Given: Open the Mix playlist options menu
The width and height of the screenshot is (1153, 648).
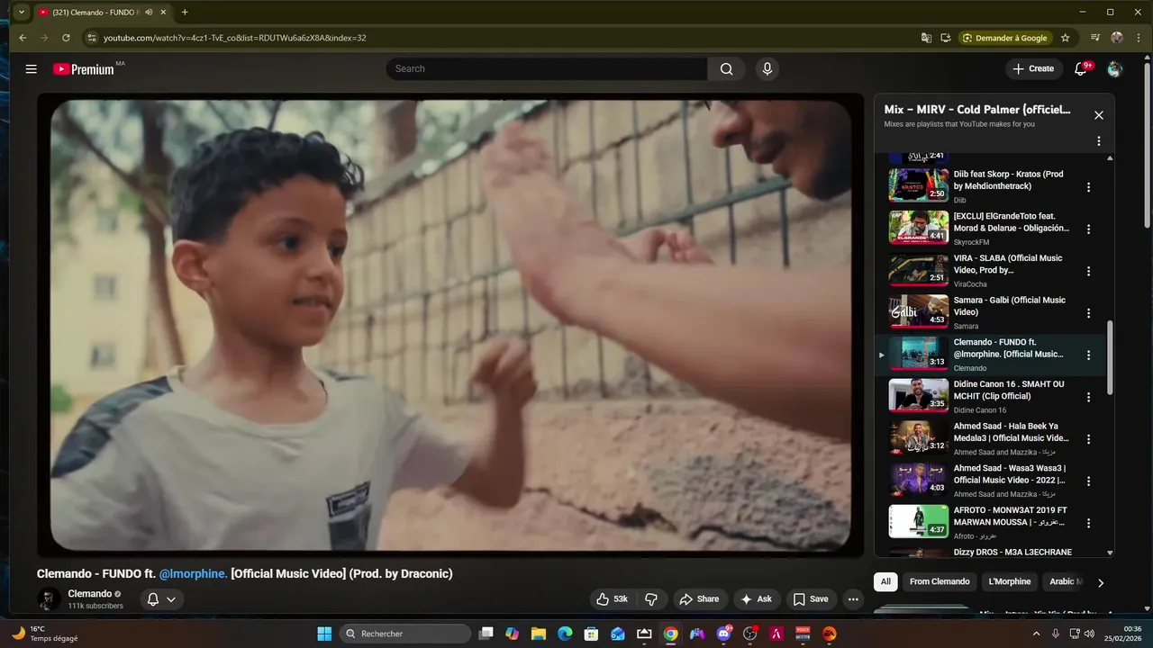Looking at the screenshot, I should pos(1099,141).
